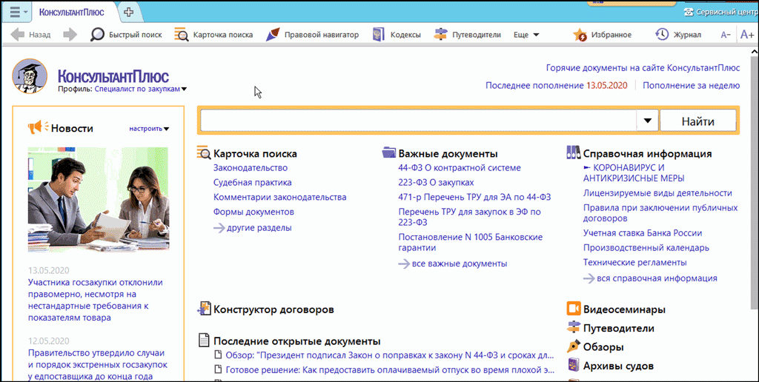759x382 pixels.
Task: Open Карточка поиска toolbar icon
Action: point(182,35)
